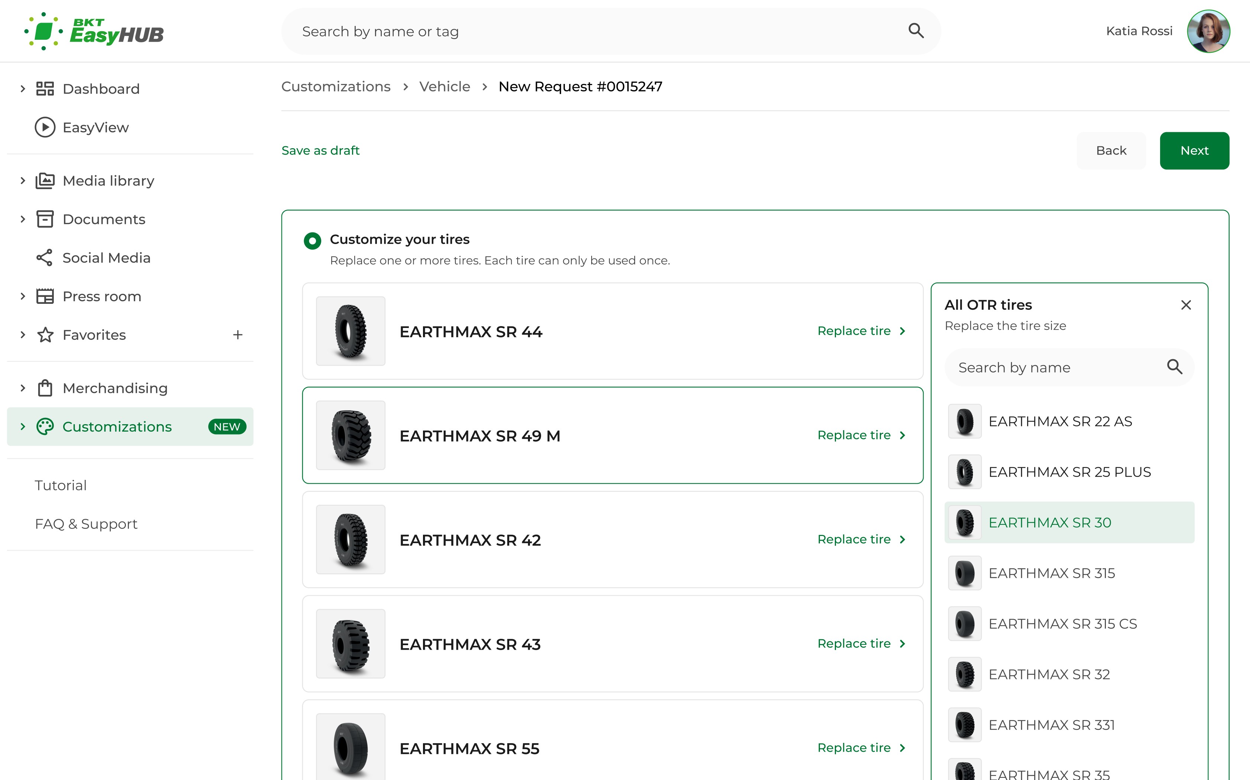Select EARTHMAX SR 32 in tire list
Image resolution: width=1250 pixels, height=780 pixels.
tap(1070, 674)
